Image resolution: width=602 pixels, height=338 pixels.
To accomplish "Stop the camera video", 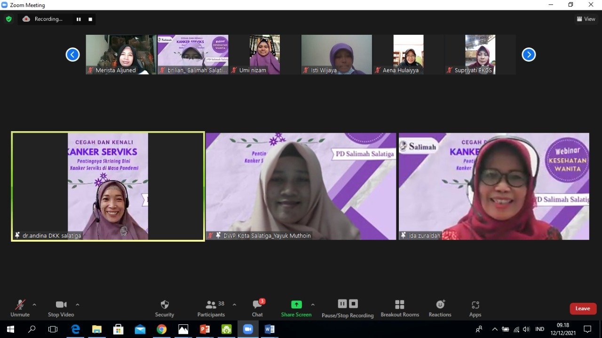I will pos(61,308).
